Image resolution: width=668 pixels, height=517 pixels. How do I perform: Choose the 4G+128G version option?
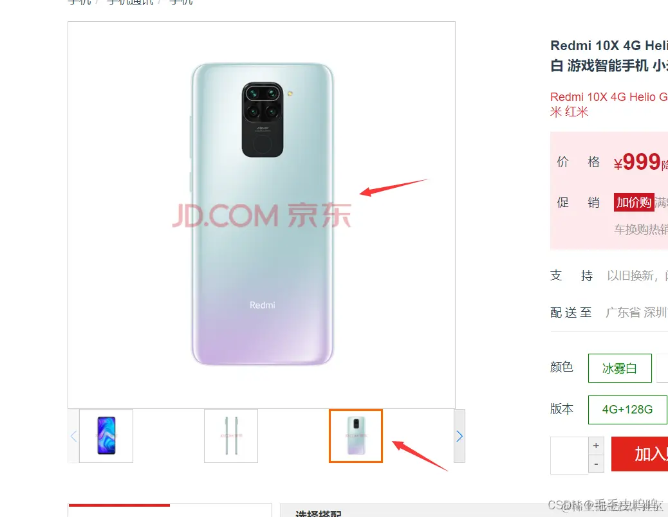point(627,410)
